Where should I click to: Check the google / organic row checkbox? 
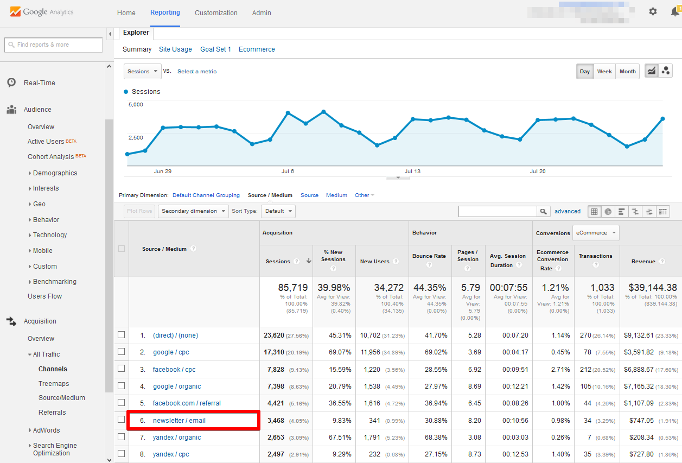122,386
